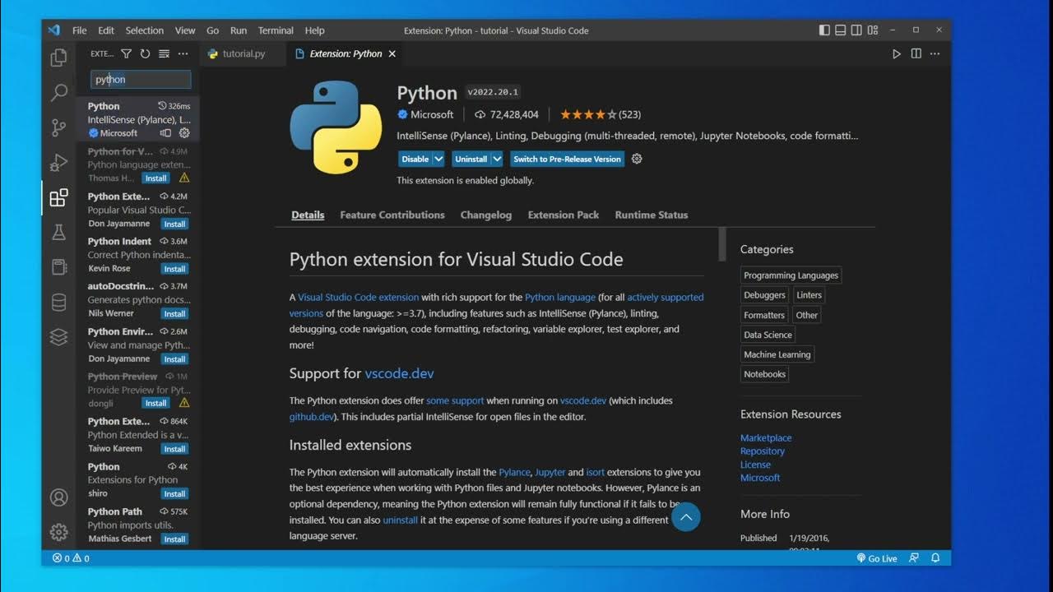
Task: Open the Marketplace resource link
Action: tap(766, 438)
